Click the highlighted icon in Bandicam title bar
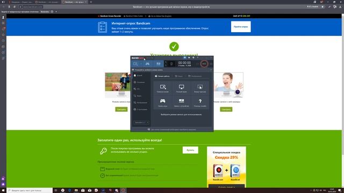 point(185,57)
